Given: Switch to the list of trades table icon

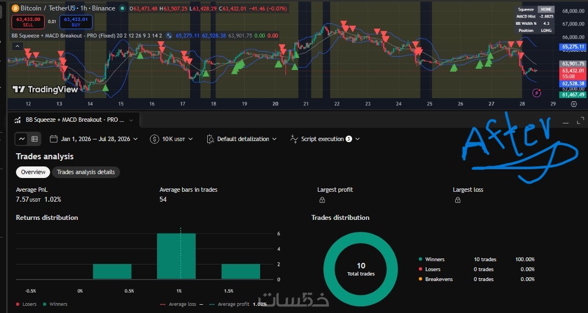Looking at the screenshot, I should tap(35, 139).
